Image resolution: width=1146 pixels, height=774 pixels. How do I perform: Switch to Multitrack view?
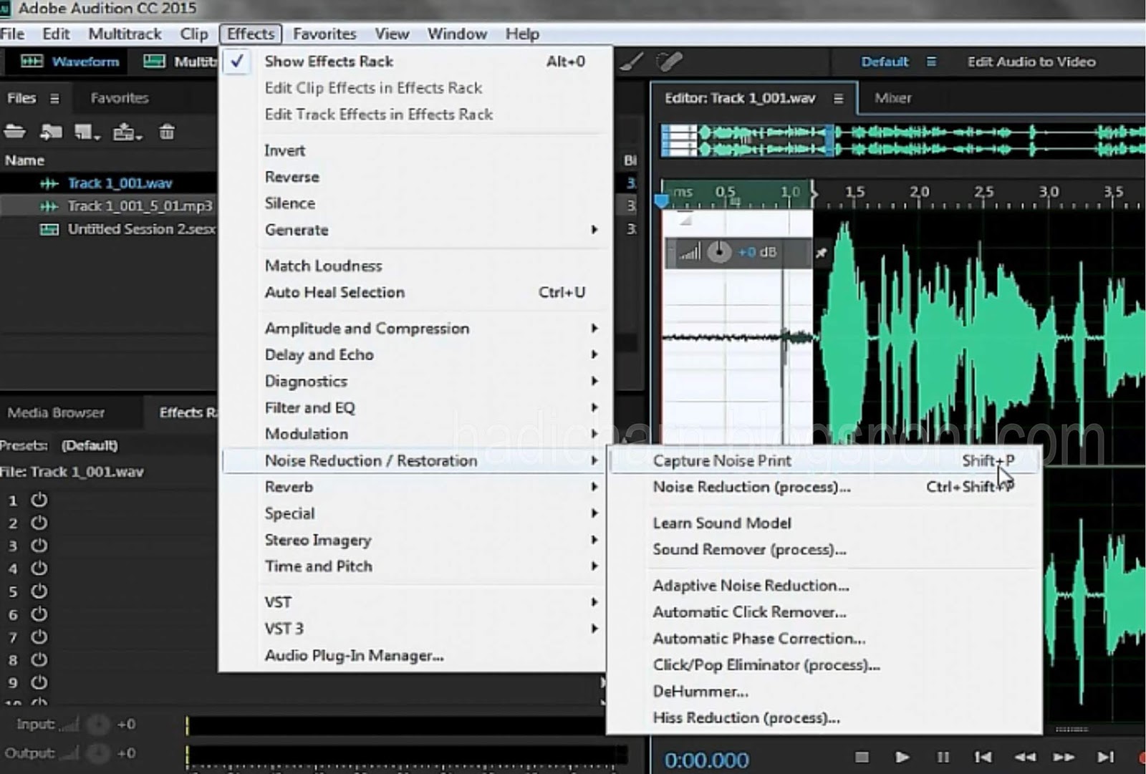[179, 62]
